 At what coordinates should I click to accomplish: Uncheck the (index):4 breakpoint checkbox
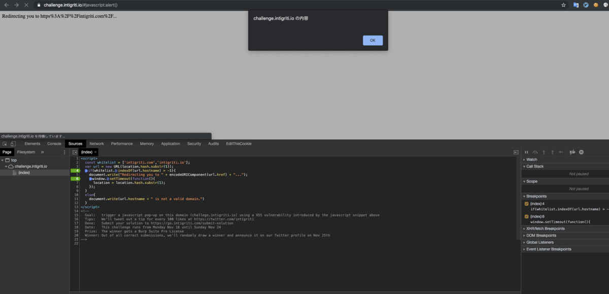[x=526, y=204]
